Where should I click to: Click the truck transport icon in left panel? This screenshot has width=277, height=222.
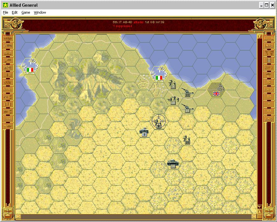(x=8, y=46)
